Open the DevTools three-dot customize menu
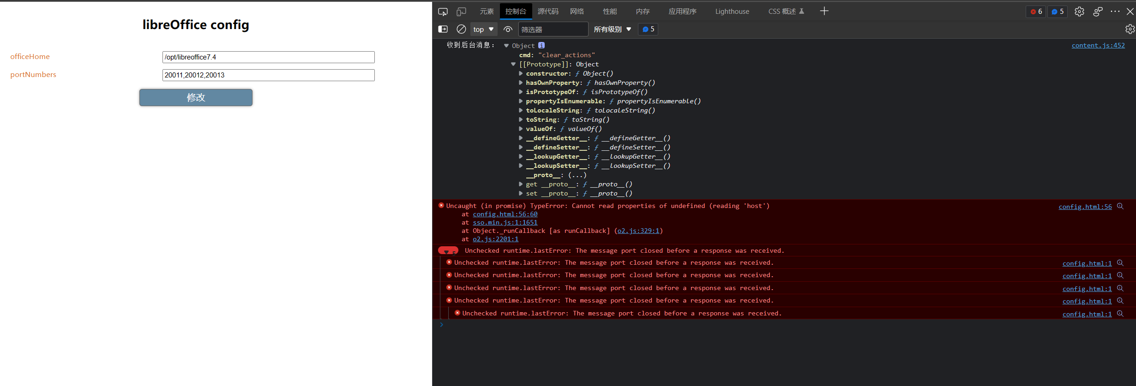 [1115, 12]
